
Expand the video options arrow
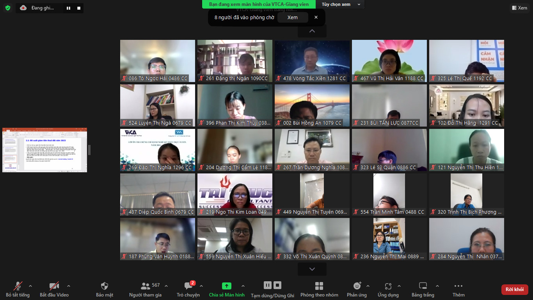pyautogui.click(x=69, y=286)
